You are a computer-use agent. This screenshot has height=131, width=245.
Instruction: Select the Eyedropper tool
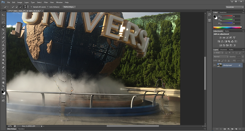[x=3, y=33]
